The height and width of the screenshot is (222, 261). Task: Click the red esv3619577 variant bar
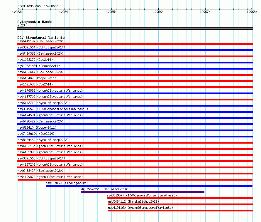[179, 198]
